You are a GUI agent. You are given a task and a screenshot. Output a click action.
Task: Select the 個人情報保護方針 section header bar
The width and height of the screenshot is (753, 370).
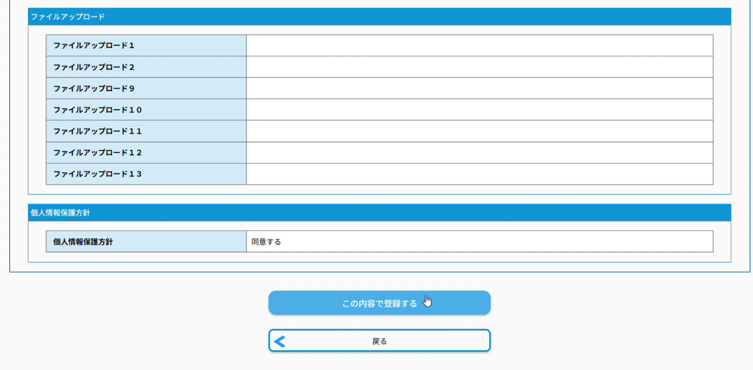pos(379,213)
